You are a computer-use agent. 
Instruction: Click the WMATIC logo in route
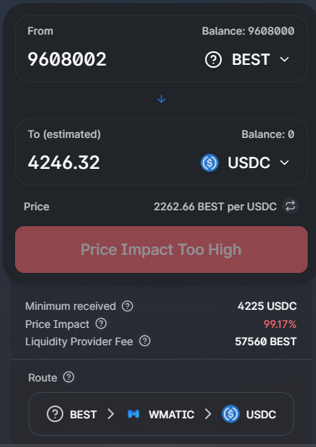133,414
